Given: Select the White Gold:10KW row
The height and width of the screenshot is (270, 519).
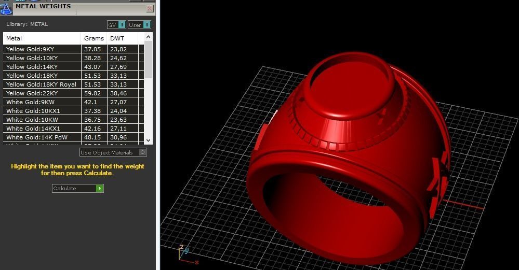Looking at the screenshot, I should [x=73, y=120].
